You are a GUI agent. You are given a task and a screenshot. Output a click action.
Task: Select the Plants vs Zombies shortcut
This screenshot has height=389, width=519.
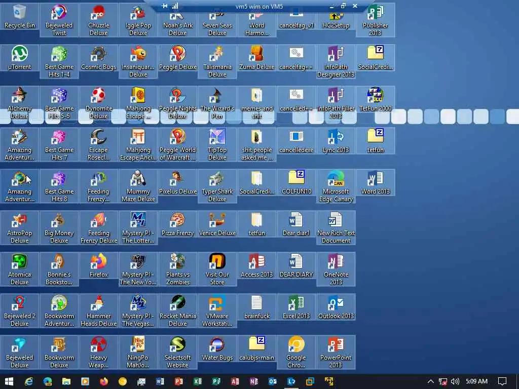point(178,269)
